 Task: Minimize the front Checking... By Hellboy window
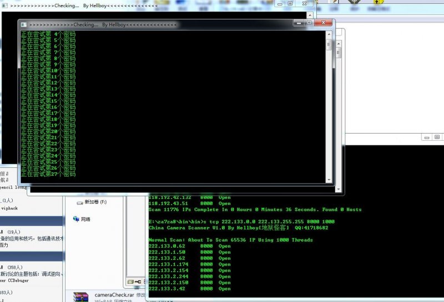point(299,23)
